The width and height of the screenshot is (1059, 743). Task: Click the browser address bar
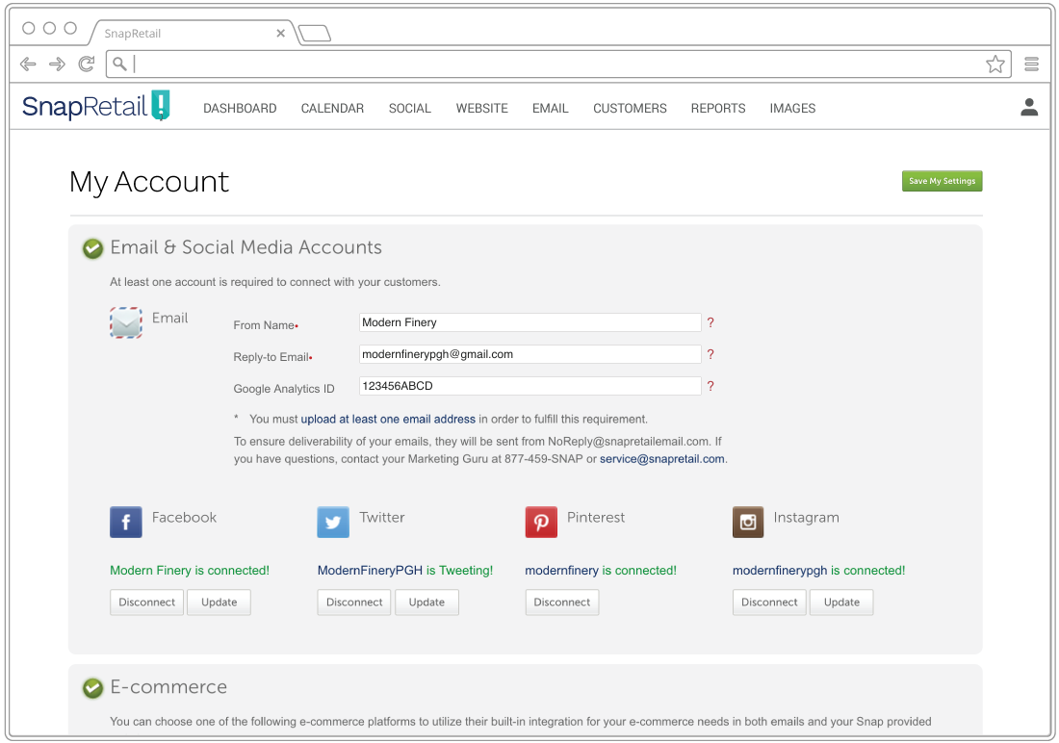(557, 64)
